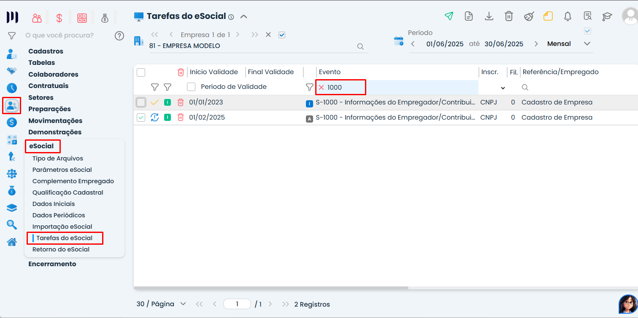Uncheck the checkbox for the 01/02/2025 row
638x318 pixels.
click(x=141, y=118)
